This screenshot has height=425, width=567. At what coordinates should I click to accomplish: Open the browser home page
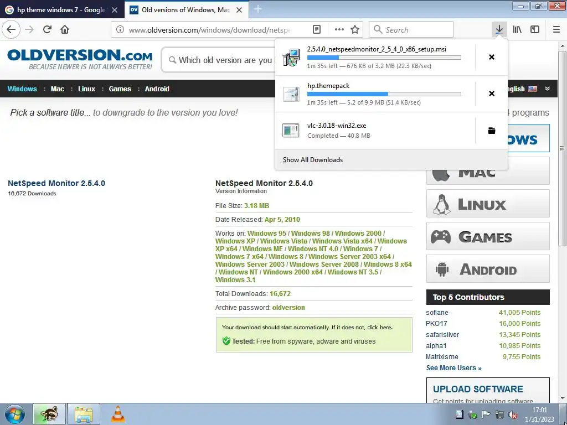click(65, 30)
